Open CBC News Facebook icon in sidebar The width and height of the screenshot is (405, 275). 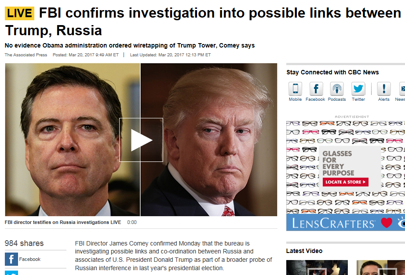coord(316,89)
